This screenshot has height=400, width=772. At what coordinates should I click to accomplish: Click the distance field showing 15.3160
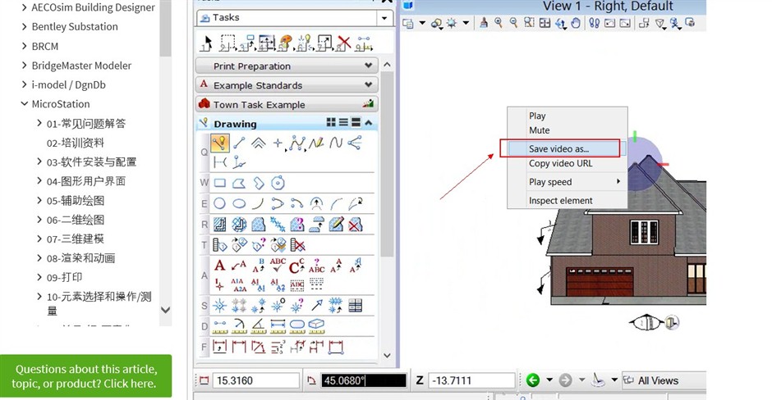[255, 380]
